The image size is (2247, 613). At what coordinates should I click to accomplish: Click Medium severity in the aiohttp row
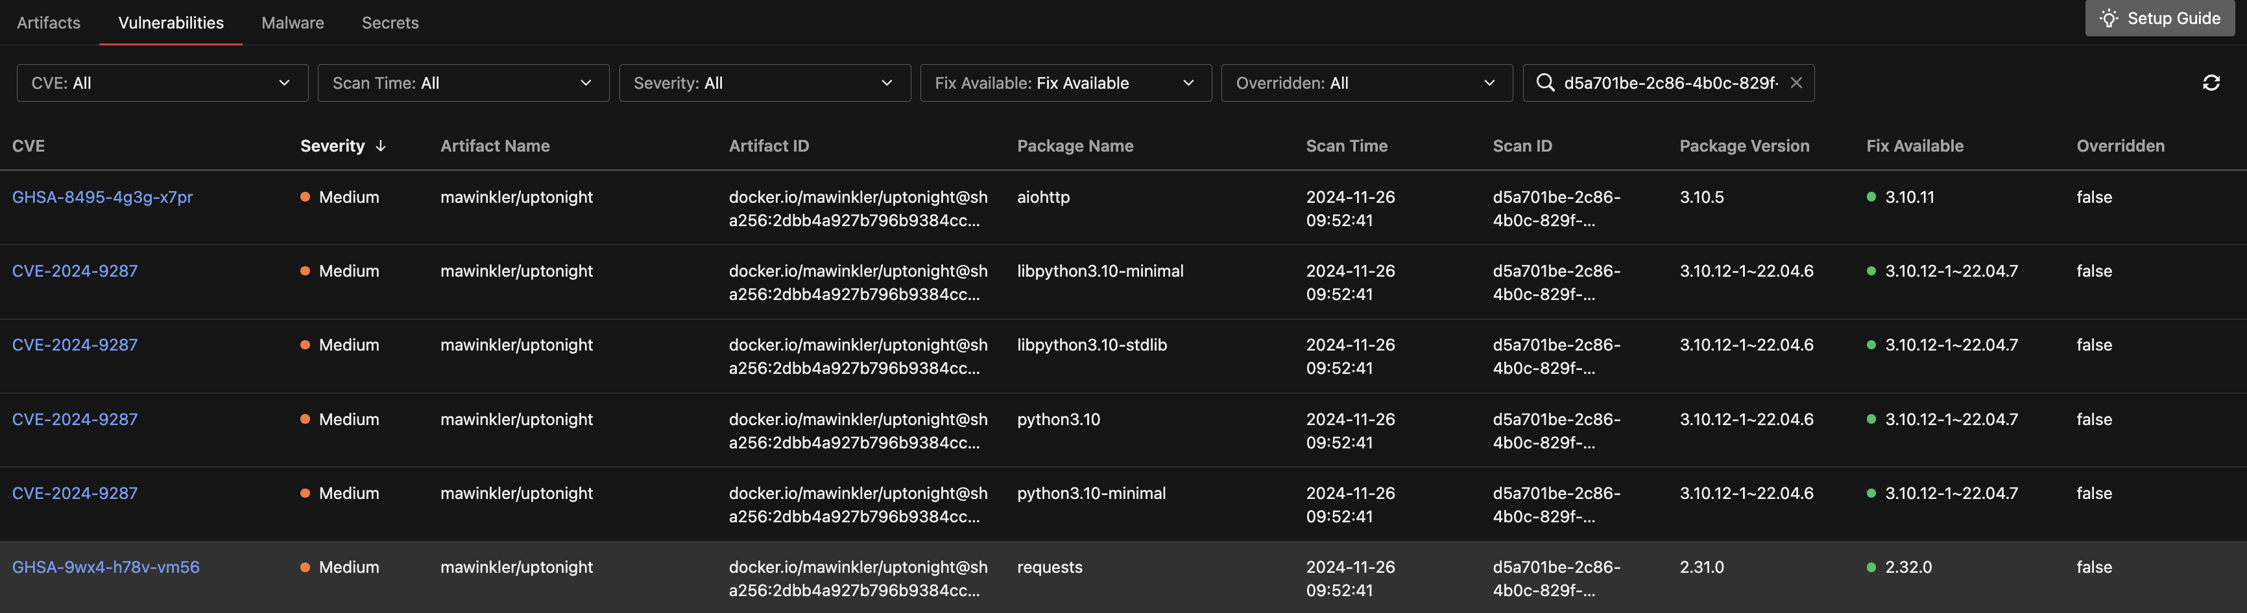click(x=349, y=197)
